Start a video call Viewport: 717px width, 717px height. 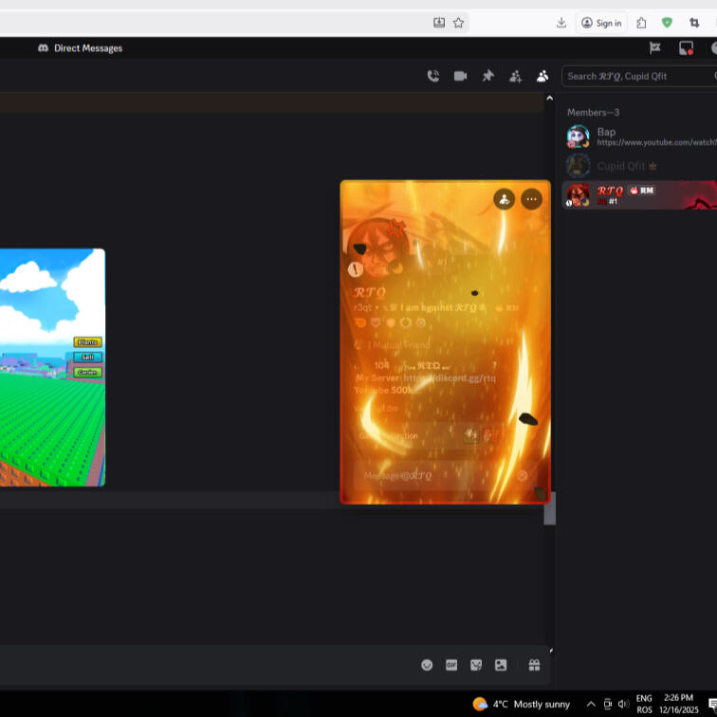click(461, 76)
